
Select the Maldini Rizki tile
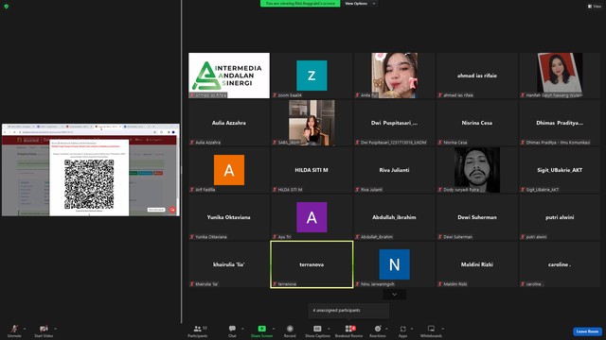477,264
